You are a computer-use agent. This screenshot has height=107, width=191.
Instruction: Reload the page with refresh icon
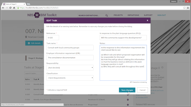[10, 8]
